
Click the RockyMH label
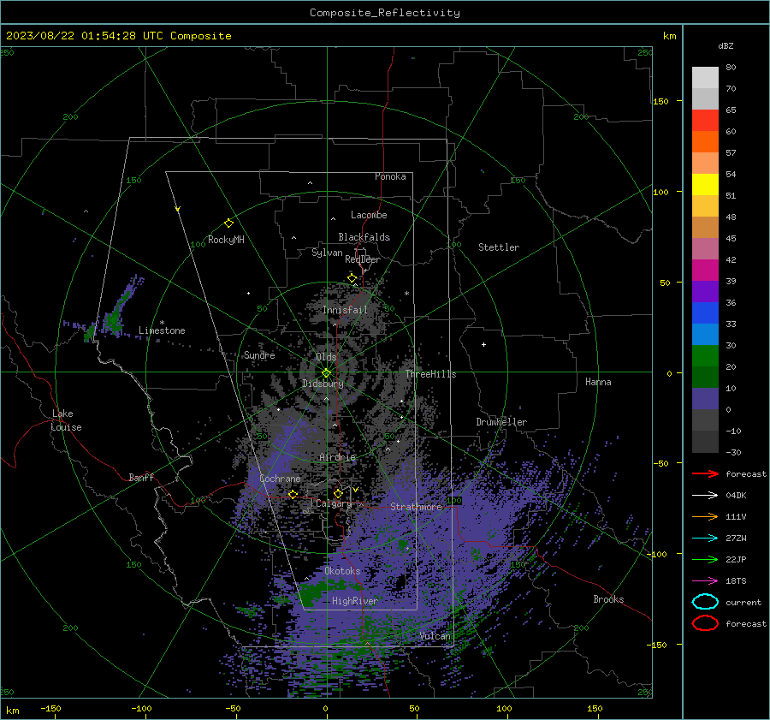point(226,240)
